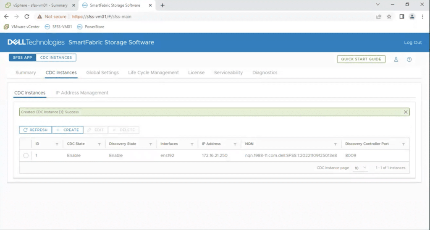This screenshot has height=230, width=430.
Task: Open the Global Settings tab
Action: coord(102,73)
